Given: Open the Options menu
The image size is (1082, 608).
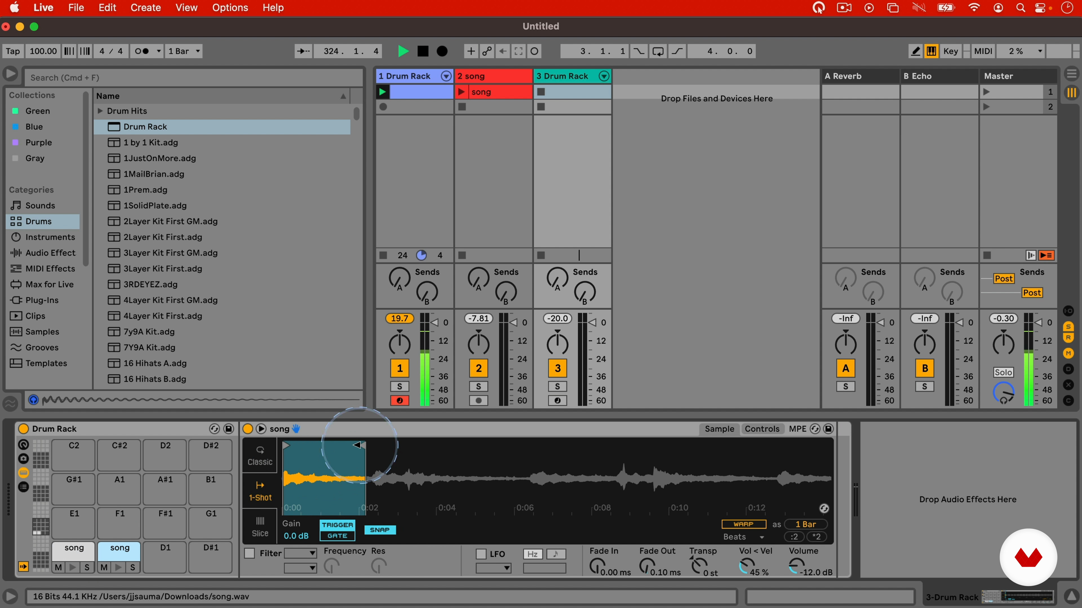Looking at the screenshot, I should (230, 8).
